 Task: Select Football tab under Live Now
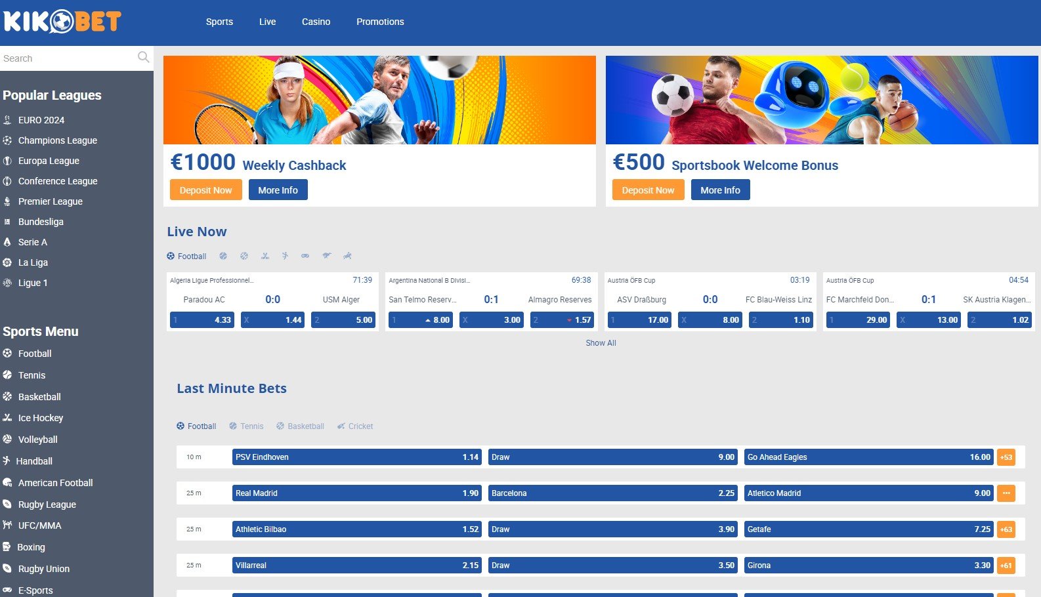[186, 256]
